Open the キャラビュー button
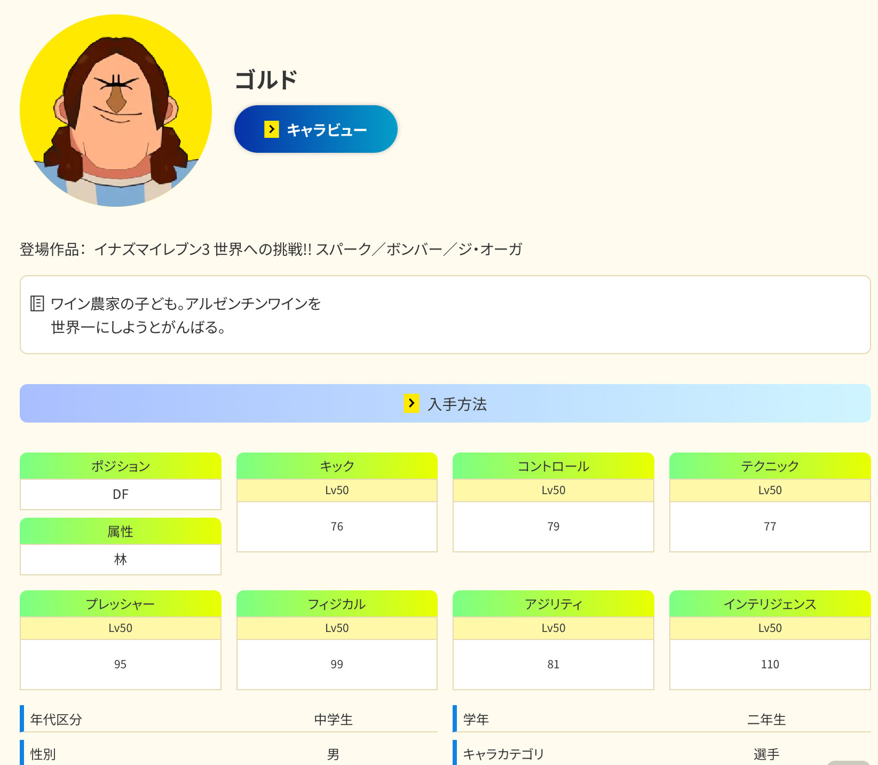 pyautogui.click(x=315, y=129)
